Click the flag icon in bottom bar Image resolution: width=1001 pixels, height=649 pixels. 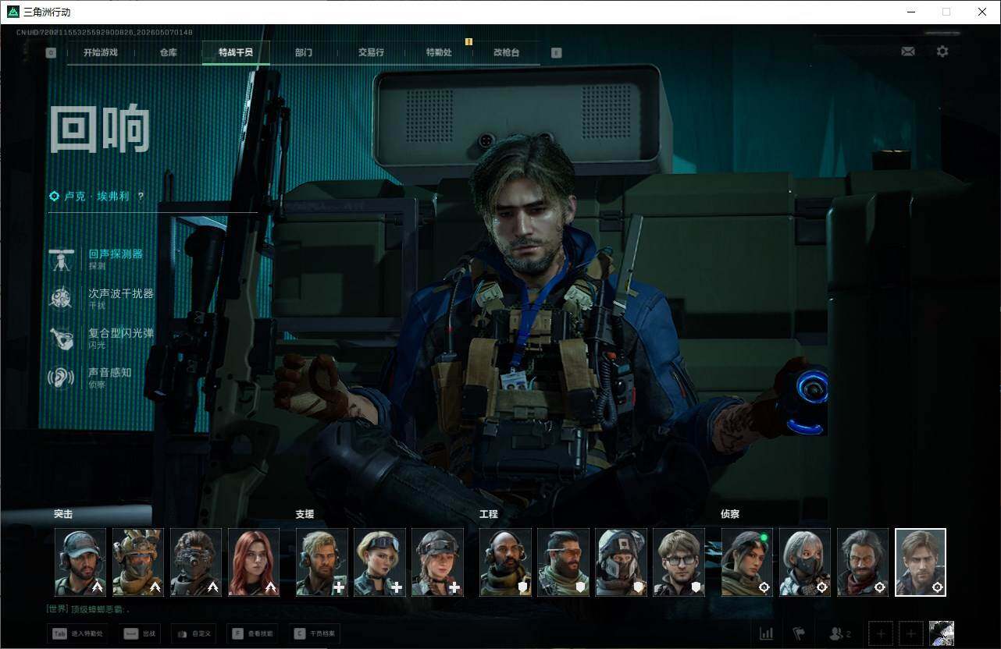pyautogui.click(x=799, y=633)
